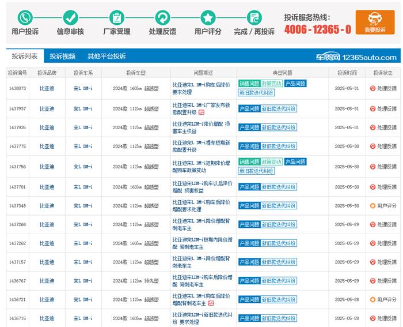Open complaint about 厂家发布新款配置升级
This screenshot has width=403, height=327.
[201, 108]
